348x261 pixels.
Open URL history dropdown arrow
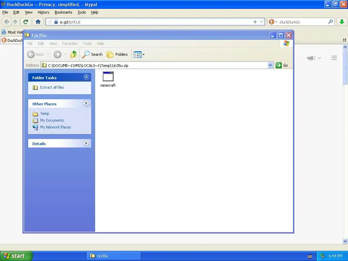point(261,22)
